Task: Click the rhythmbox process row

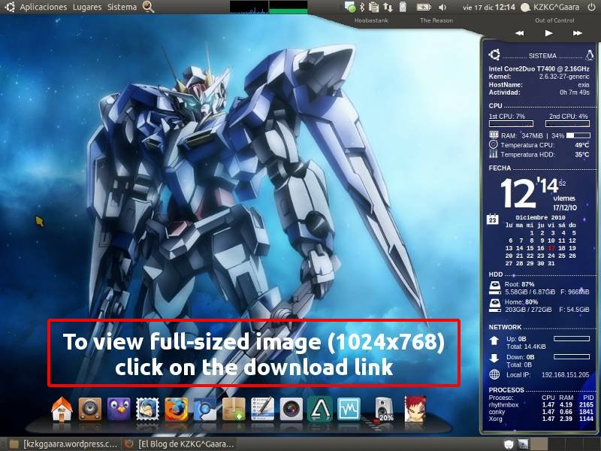Action: click(x=541, y=404)
